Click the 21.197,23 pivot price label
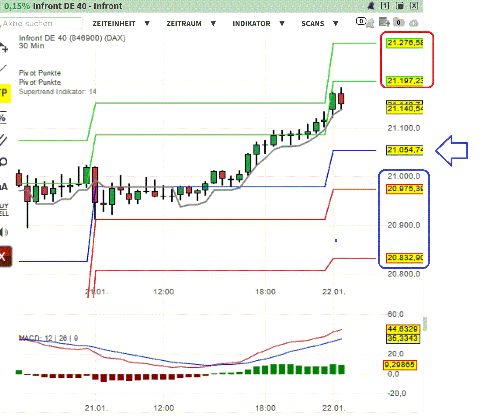488x418 pixels. [405, 81]
